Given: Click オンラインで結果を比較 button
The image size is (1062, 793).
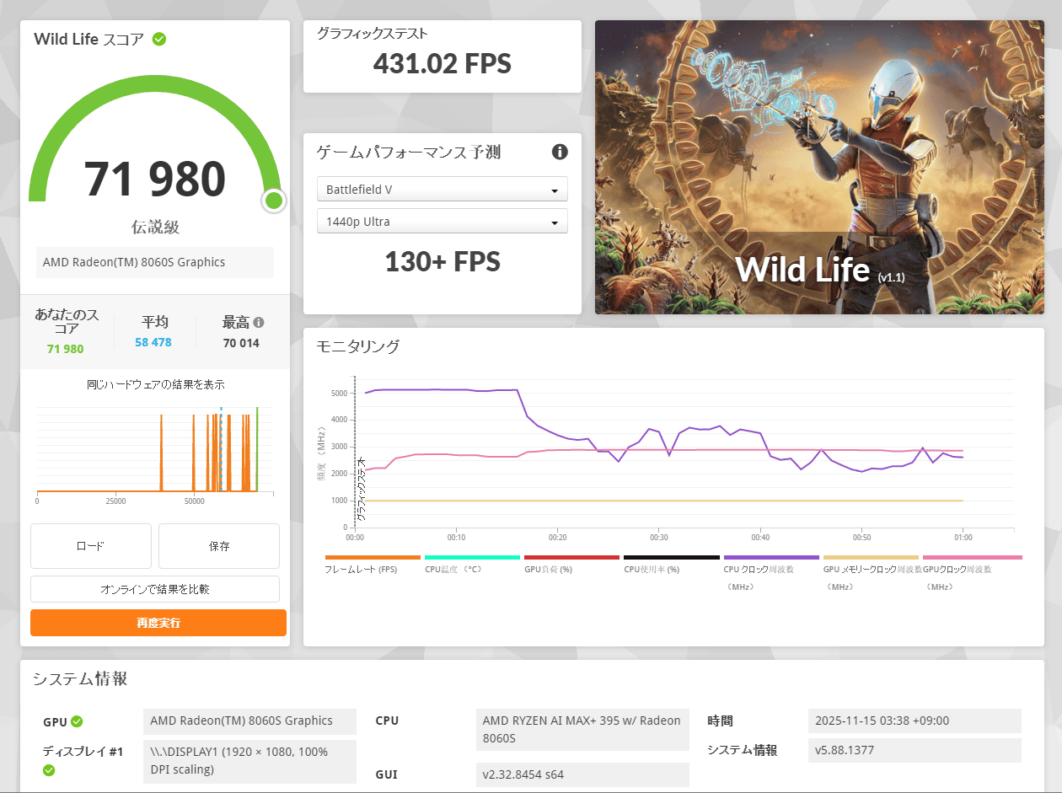Looking at the screenshot, I should pyautogui.click(x=155, y=589).
